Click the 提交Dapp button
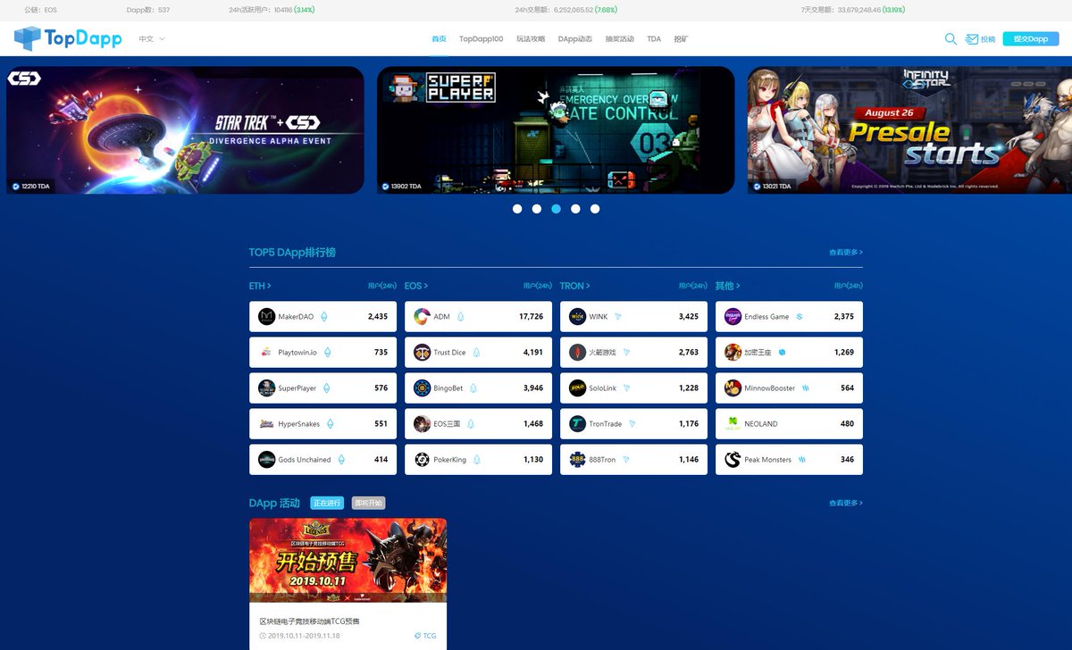The image size is (1072, 650). click(x=1031, y=39)
